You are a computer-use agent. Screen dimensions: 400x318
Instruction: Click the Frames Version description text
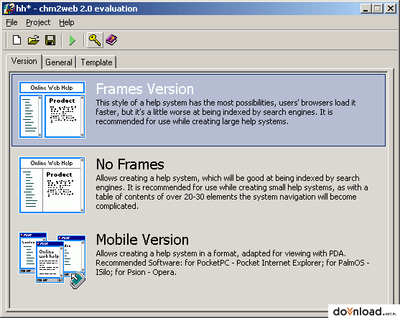tap(225, 112)
